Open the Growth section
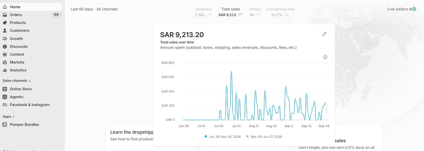Image resolution: width=424 pixels, height=151 pixels. click(x=31, y=39)
